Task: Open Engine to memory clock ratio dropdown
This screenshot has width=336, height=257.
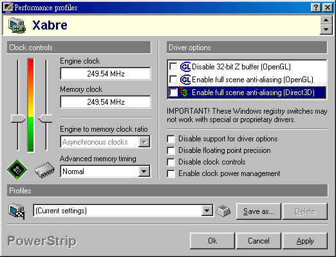Action: point(144,142)
